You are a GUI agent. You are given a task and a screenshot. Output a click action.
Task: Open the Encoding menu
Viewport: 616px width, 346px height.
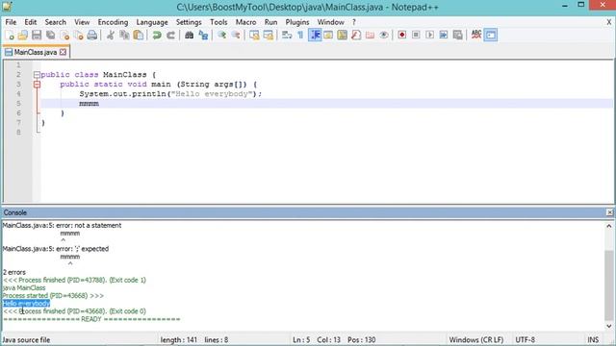(113, 22)
